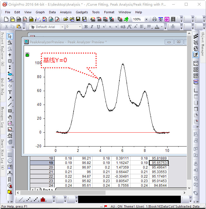Select cell containing 95.65753
Image resolution: width=206 pixels, height=209 pixels.
(159, 163)
